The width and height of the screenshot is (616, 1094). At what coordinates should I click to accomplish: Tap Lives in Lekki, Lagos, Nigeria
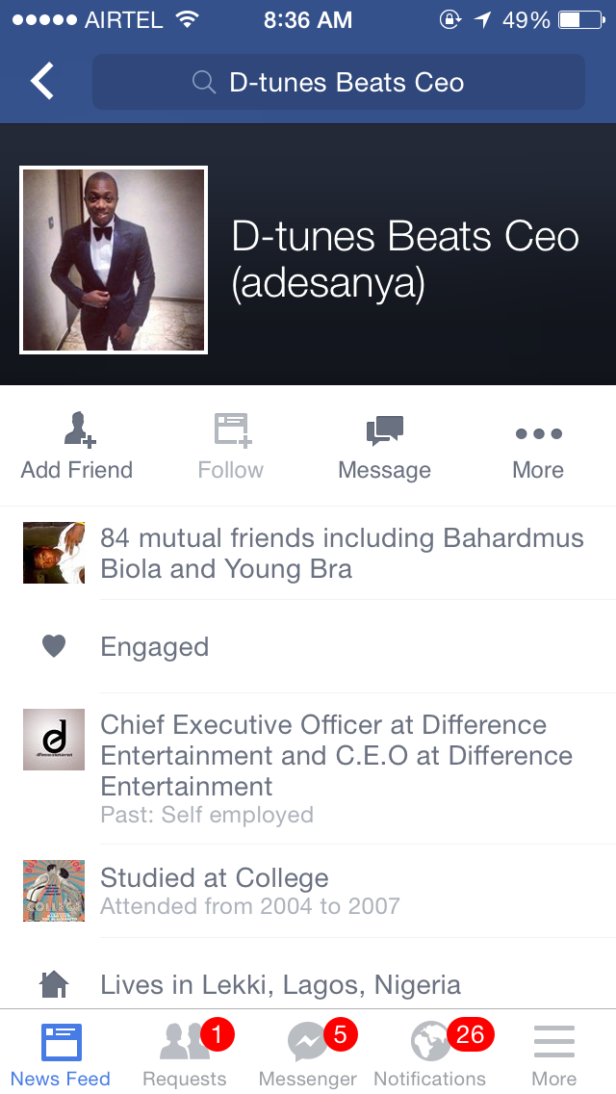click(x=281, y=984)
